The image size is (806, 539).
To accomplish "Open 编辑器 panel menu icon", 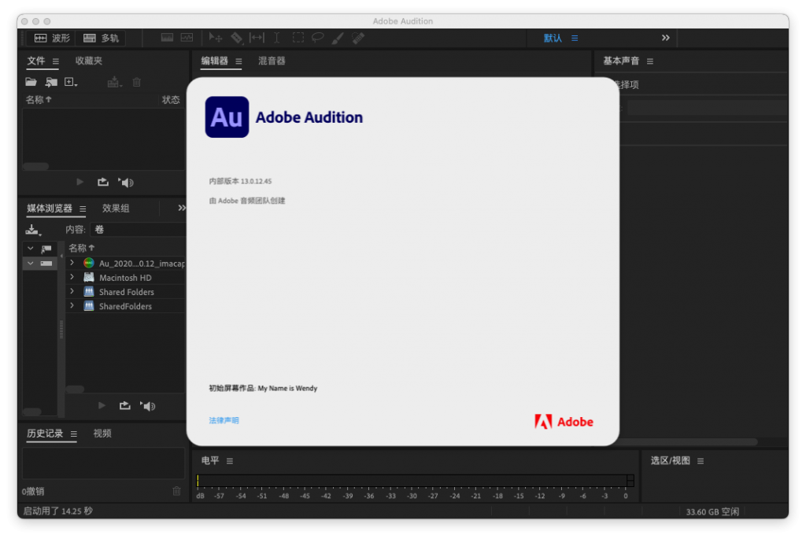I will [x=238, y=61].
